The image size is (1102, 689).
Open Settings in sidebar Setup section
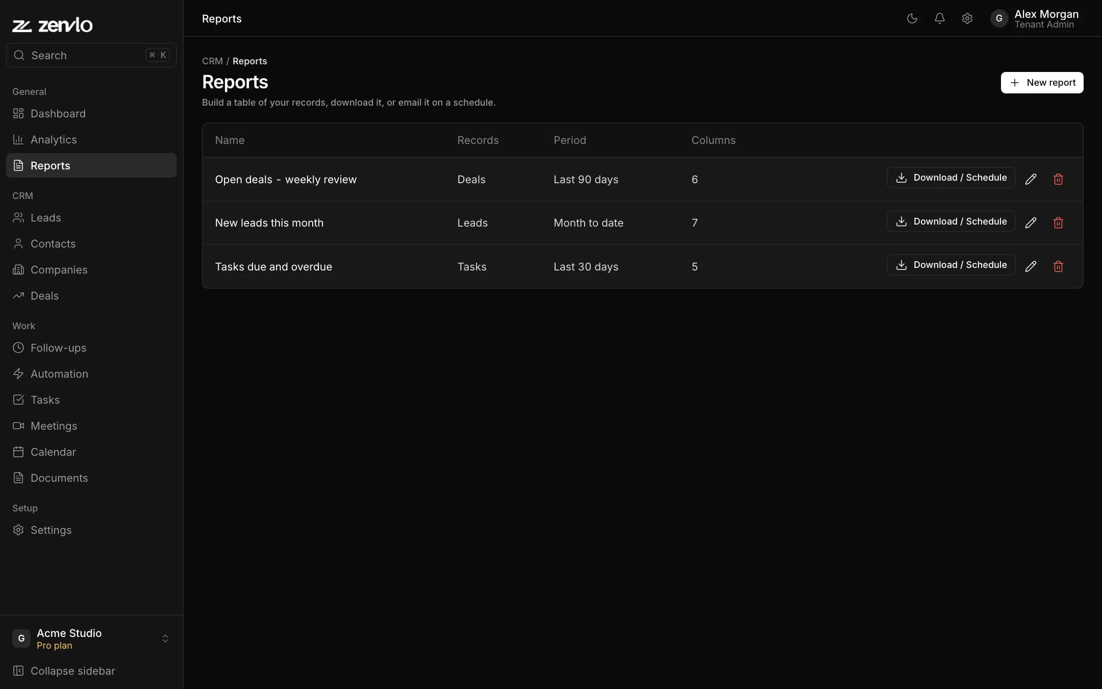[x=91, y=530]
